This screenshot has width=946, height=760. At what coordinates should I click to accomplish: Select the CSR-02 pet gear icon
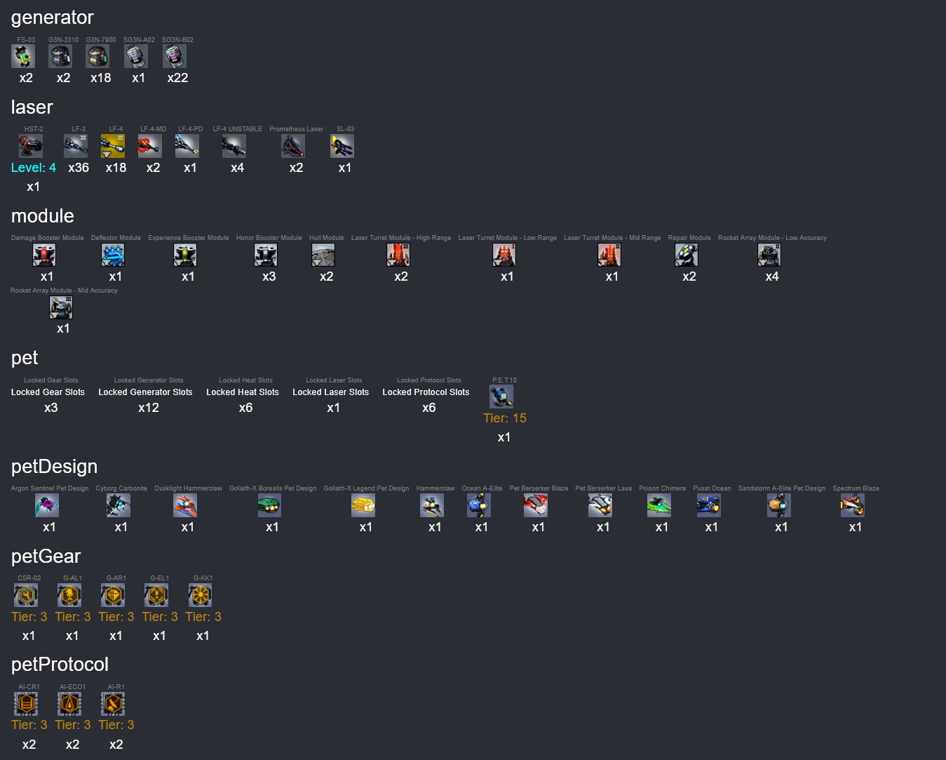click(26, 595)
